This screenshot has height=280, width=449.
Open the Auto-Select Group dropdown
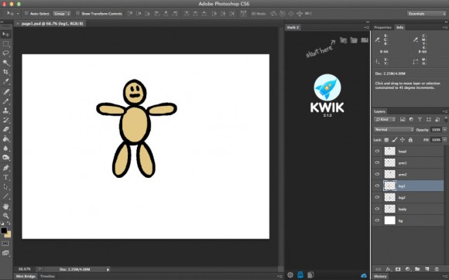coord(62,13)
